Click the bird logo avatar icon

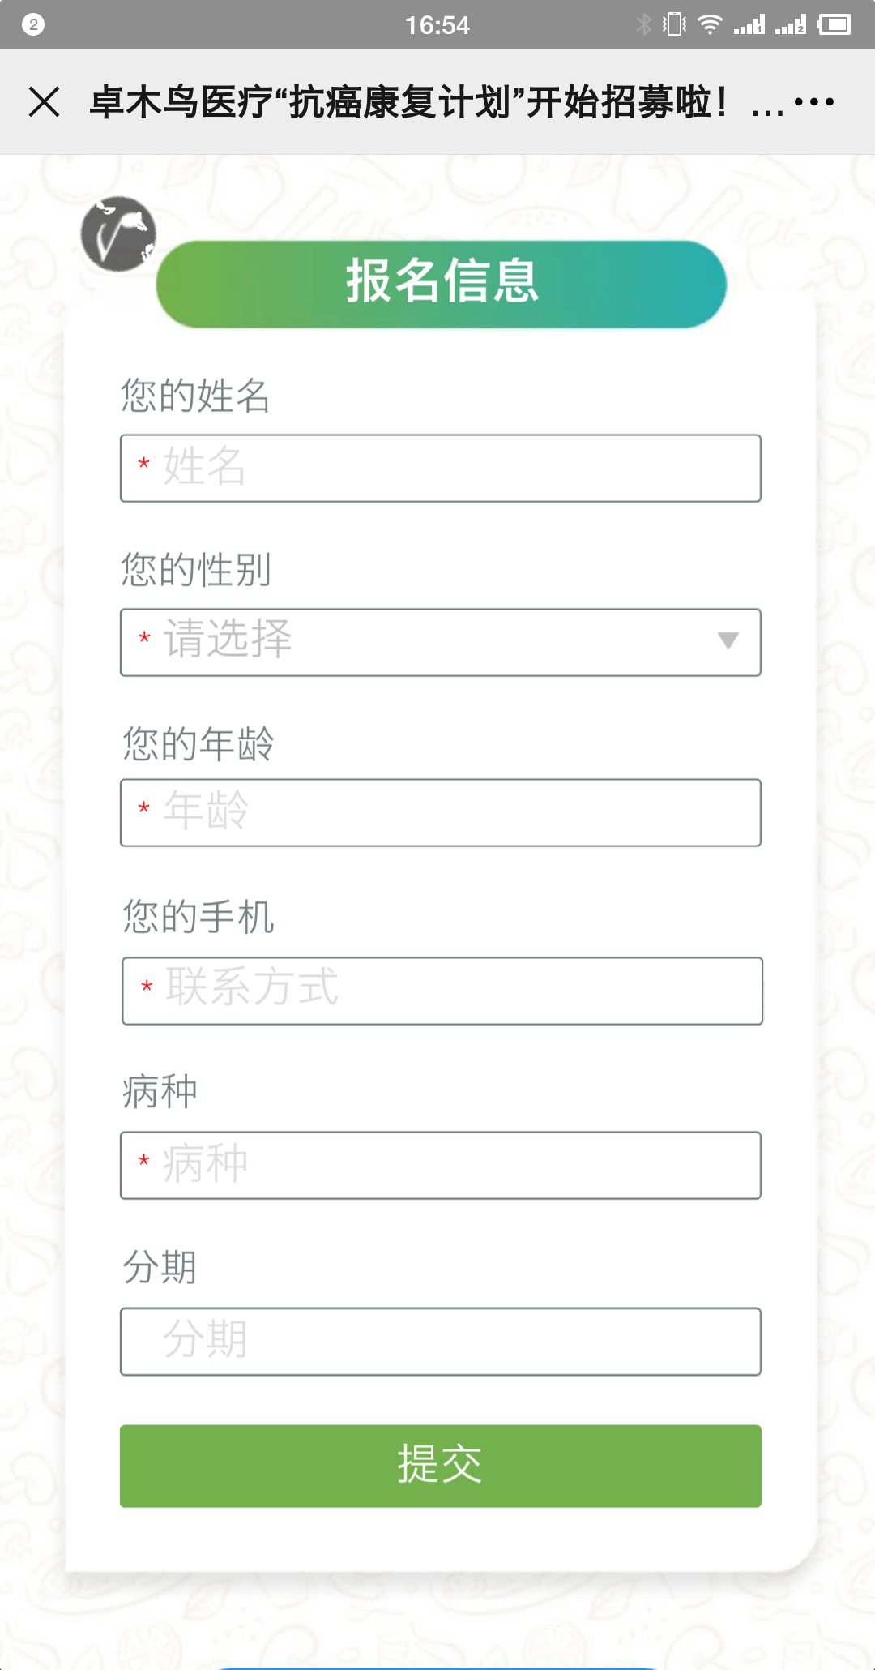(x=120, y=235)
